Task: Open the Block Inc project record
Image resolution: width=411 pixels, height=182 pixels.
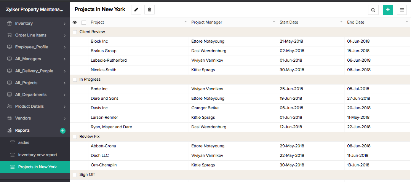Action: [99, 42]
